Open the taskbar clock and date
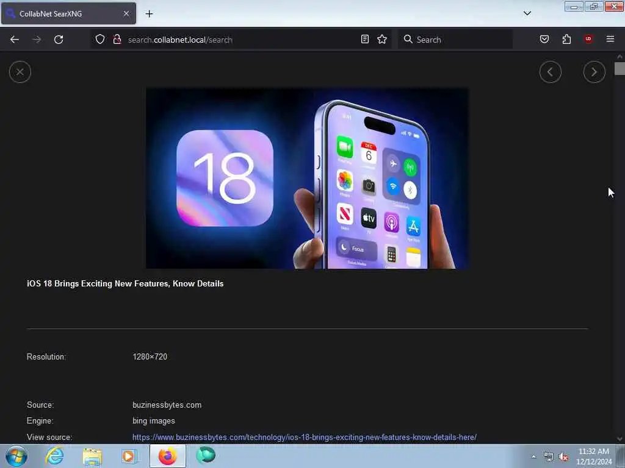The image size is (625, 468). [x=594, y=456]
